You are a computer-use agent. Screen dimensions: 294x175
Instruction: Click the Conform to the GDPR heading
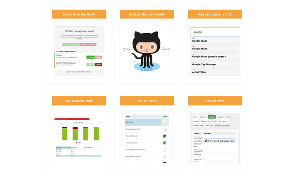pos(79,14)
